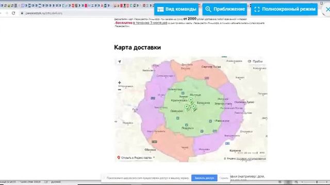
Task: Click the Приближение zoom button
Action: coord(225,9)
